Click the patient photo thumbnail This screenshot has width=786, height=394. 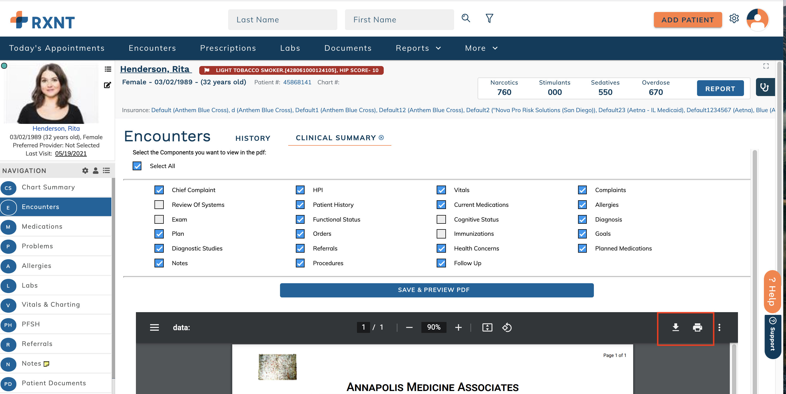pyautogui.click(x=51, y=93)
